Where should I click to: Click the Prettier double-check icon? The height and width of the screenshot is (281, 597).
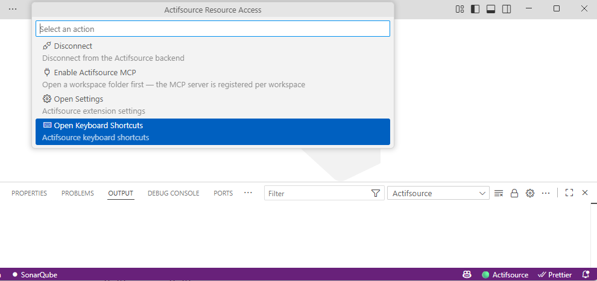[x=542, y=274]
